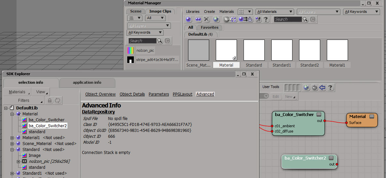Click the delete X icon in Material Manager toolbar
The width and height of the screenshot is (386, 178).
click(207, 19)
